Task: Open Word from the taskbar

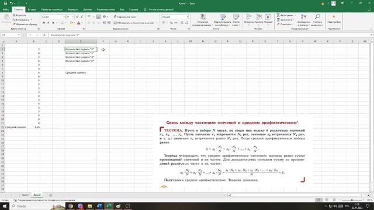Action: click(99, 206)
